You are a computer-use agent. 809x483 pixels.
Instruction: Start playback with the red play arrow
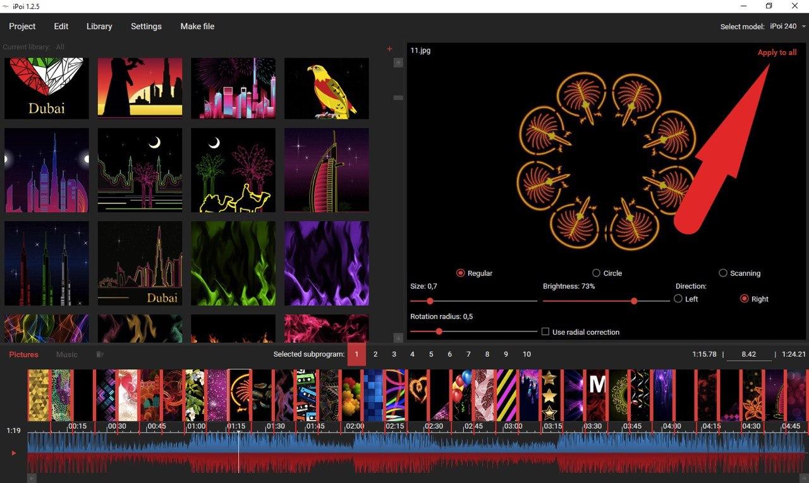[x=14, y=453]
